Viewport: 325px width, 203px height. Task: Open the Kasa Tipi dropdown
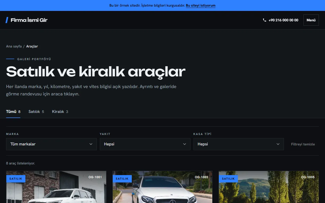(239, 144)
